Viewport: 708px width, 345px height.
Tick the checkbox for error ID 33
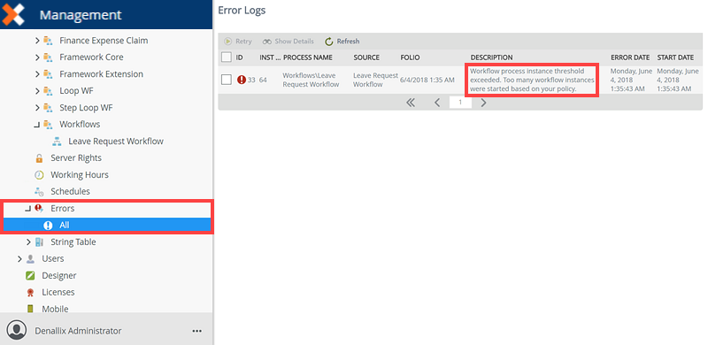[227, 80]
